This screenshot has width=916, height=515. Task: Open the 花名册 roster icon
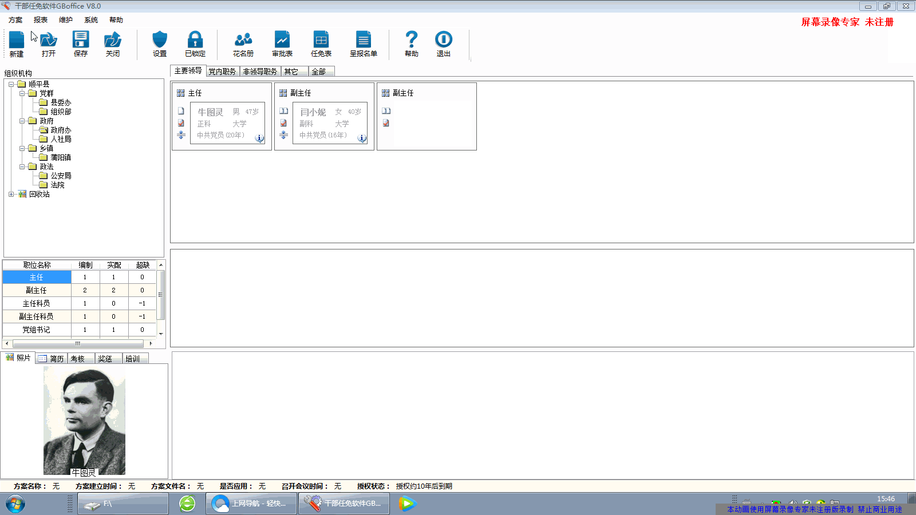[243, 41]
